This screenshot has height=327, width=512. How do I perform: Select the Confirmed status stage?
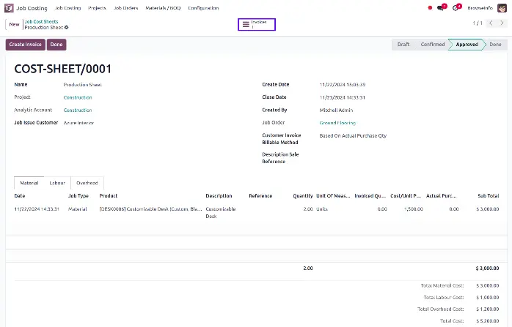coord(432,45)
